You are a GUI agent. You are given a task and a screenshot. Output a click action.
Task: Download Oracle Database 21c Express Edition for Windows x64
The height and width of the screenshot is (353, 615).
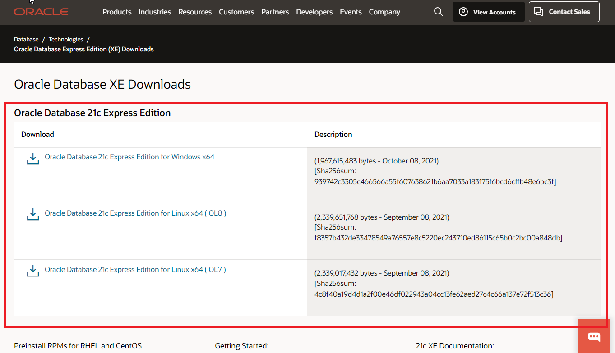(x=129, y=157)
